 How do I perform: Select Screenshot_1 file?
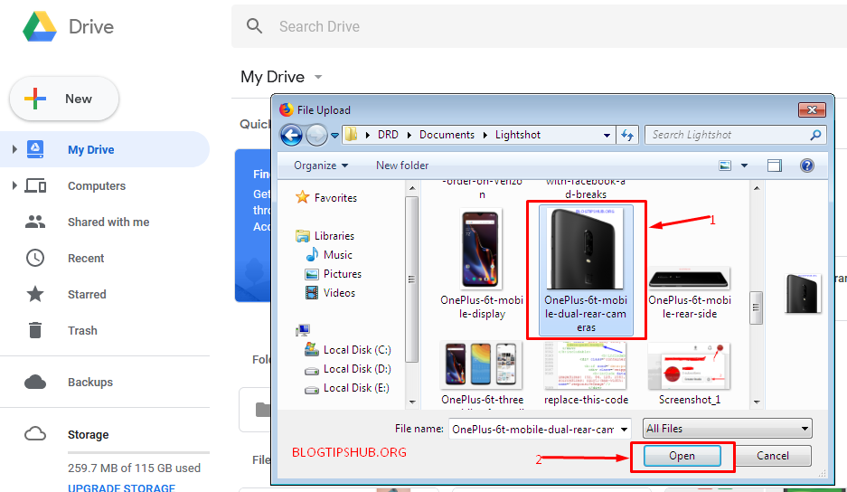coord(690,373)
